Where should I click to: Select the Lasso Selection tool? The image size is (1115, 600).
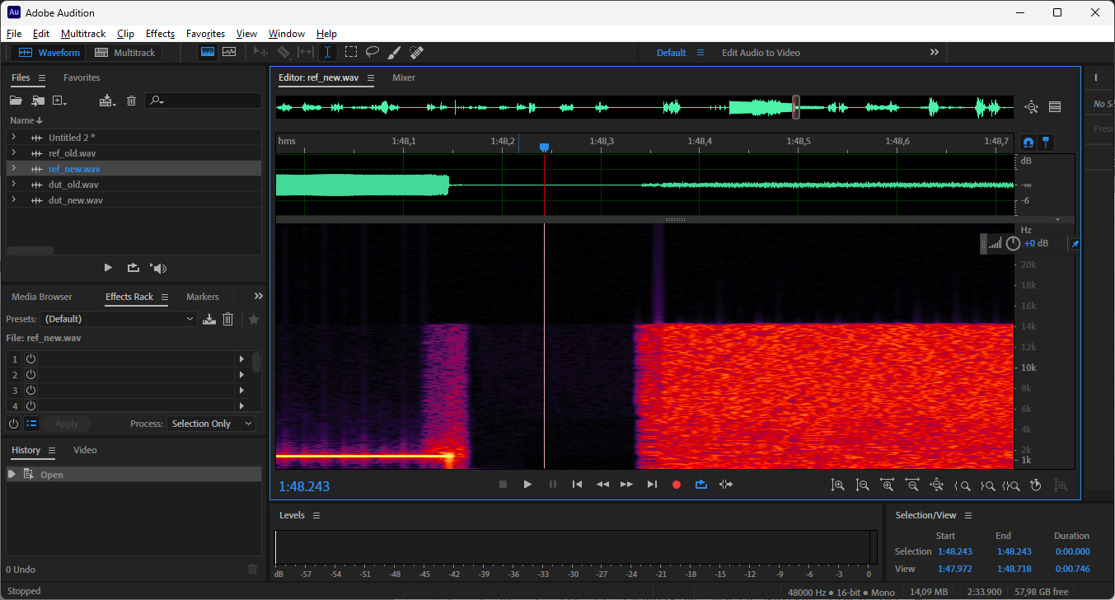point(372,52)
